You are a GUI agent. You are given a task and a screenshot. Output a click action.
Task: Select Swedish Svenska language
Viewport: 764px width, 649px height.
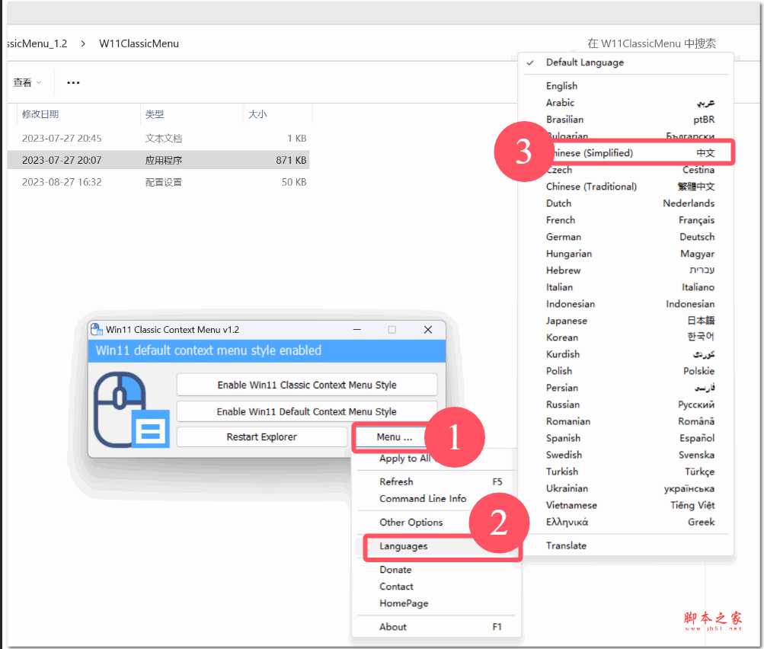pos(625,455)
